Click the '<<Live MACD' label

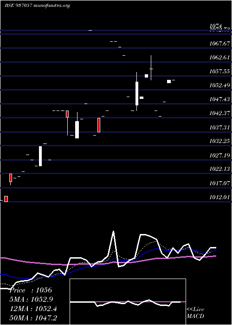(x=195, y=313)
